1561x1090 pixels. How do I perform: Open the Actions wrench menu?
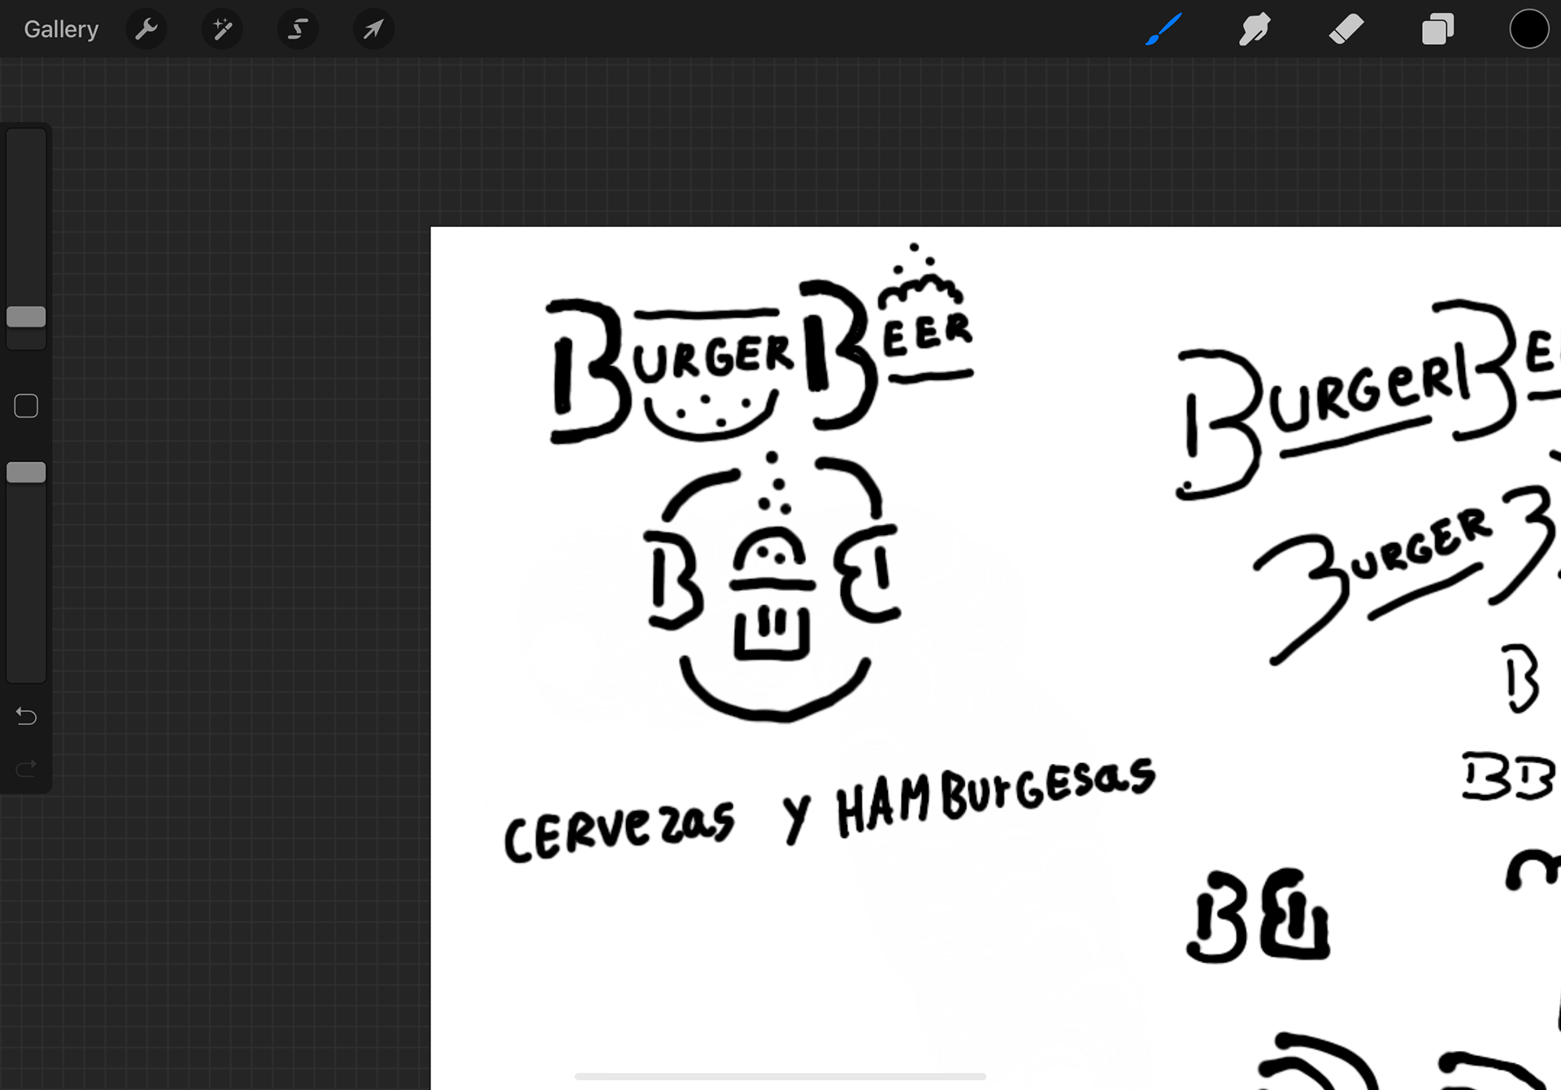[x=146, y=29]
